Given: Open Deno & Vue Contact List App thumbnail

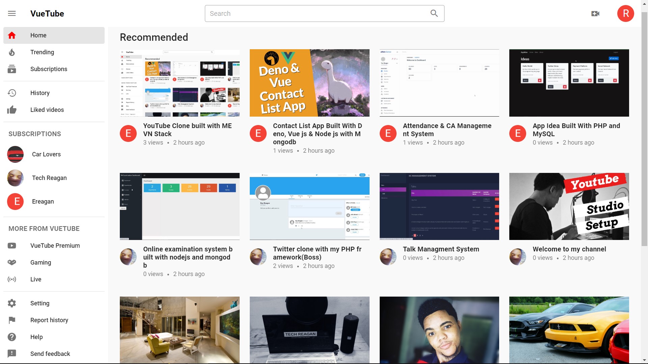Looking at the screenshot, I should (x=309, y=83).
